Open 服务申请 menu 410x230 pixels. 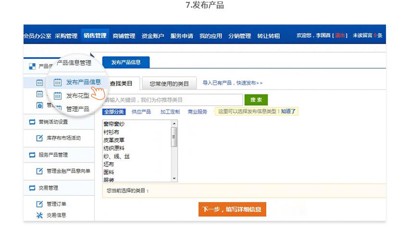point(182,36)
